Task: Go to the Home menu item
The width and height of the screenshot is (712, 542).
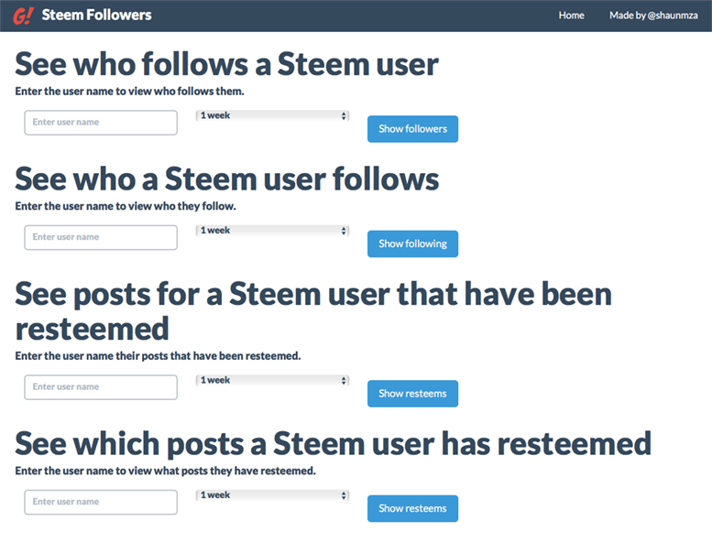Action: click(571, 16)
